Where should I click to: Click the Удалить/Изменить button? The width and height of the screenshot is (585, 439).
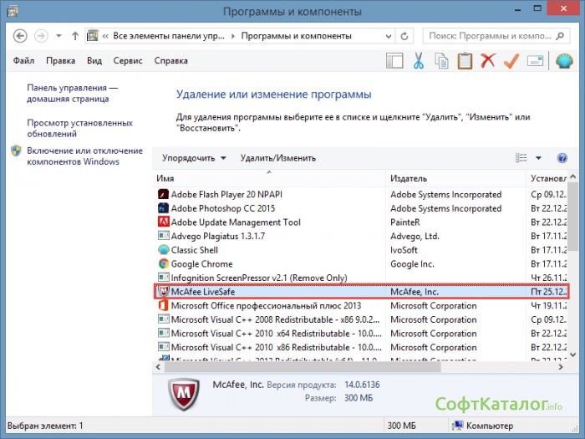coord(277,158)
